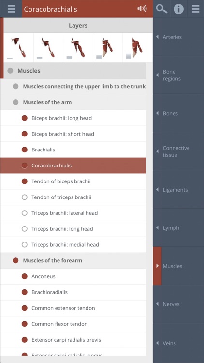
Task: Collapse the active Muscles category arrow
Action: (x=157, y=266)
